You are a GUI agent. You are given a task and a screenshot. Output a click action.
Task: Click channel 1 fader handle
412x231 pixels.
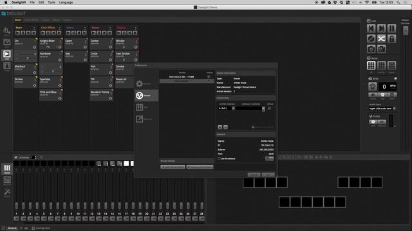point(17,205)
